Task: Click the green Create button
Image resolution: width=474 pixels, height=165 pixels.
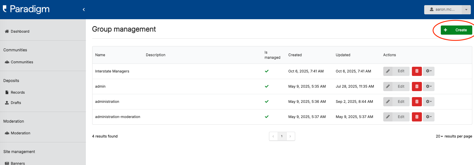Action: [456, 30]
